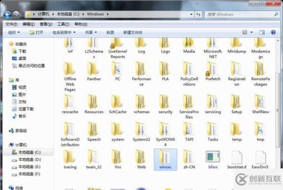Open the Panther folder
This screenshot has width=283, height=190.
(94, 71)
